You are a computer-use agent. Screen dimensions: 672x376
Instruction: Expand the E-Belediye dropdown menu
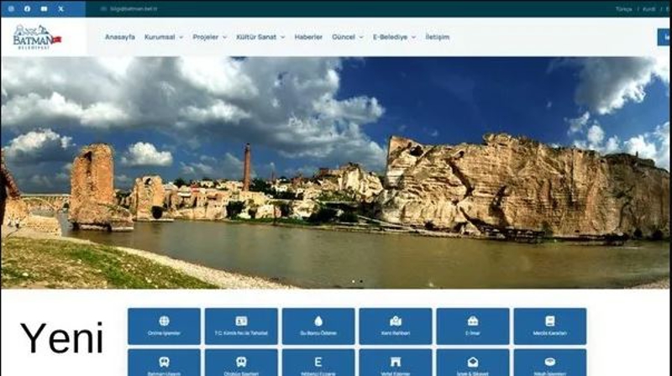pos(394,37)
